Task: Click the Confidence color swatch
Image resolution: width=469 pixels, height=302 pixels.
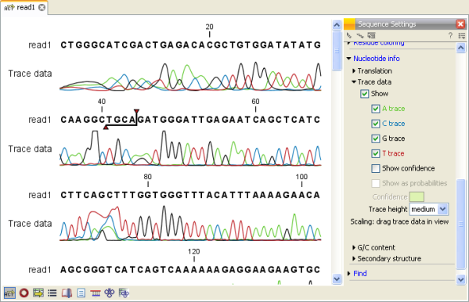Action: pyautogui.click(x=417, y=196)
